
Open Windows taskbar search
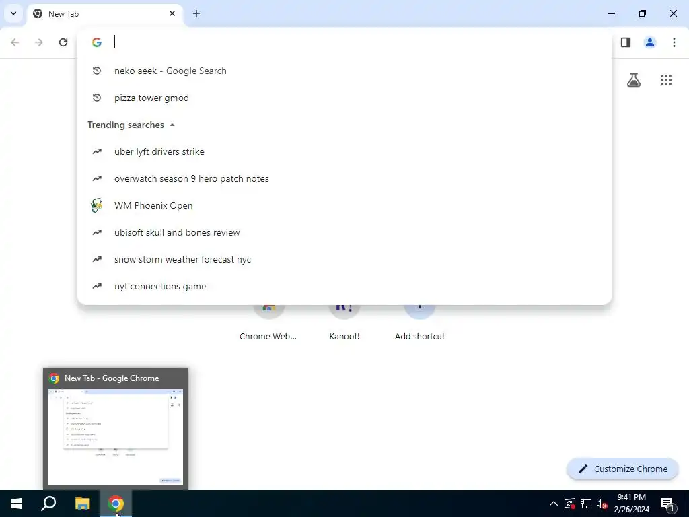[x=48, y=504]
